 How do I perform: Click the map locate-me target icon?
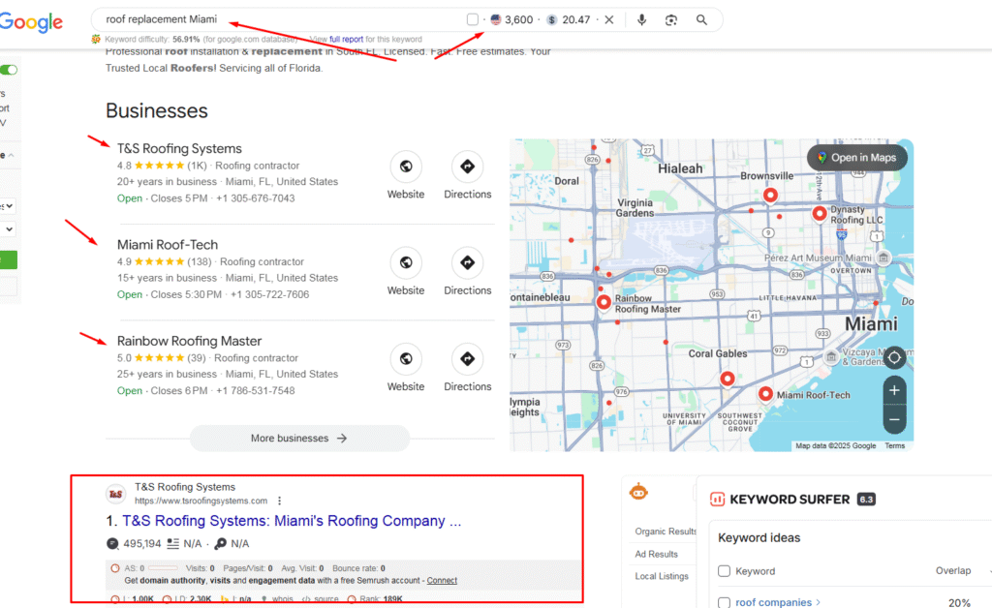coord(894,357)
